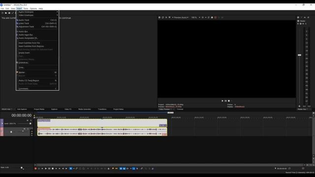The width and height of the screenshot is (315, 177).
Task: Choose Video Track from Insert menu
Action: click(37, 23)
